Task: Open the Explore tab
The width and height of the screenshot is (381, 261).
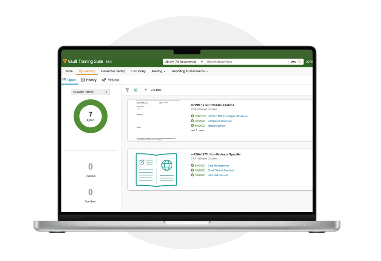Action: (x=111, y=80)
